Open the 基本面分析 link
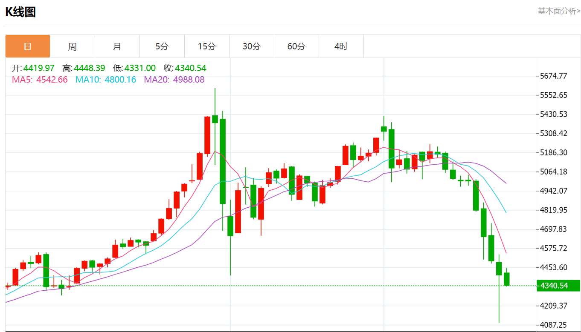Viewport: 581px width, 332px height. tap(558, 11)
